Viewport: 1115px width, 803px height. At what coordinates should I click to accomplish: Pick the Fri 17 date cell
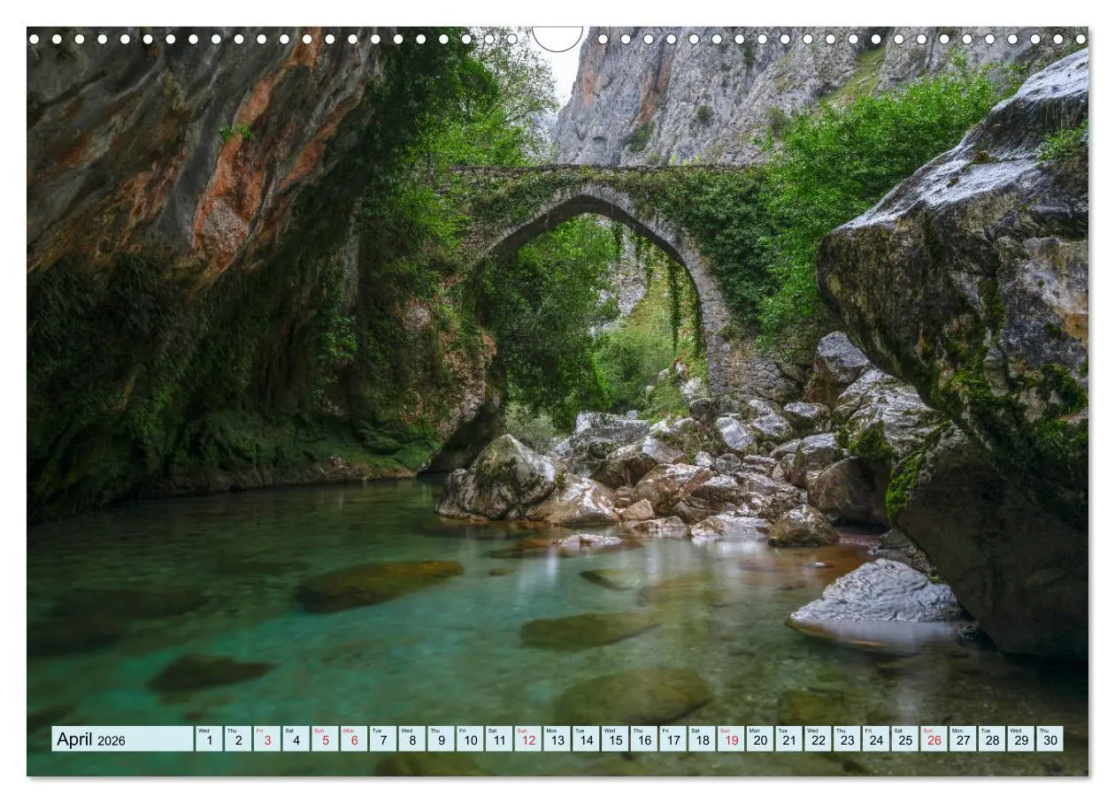(673, 739)
